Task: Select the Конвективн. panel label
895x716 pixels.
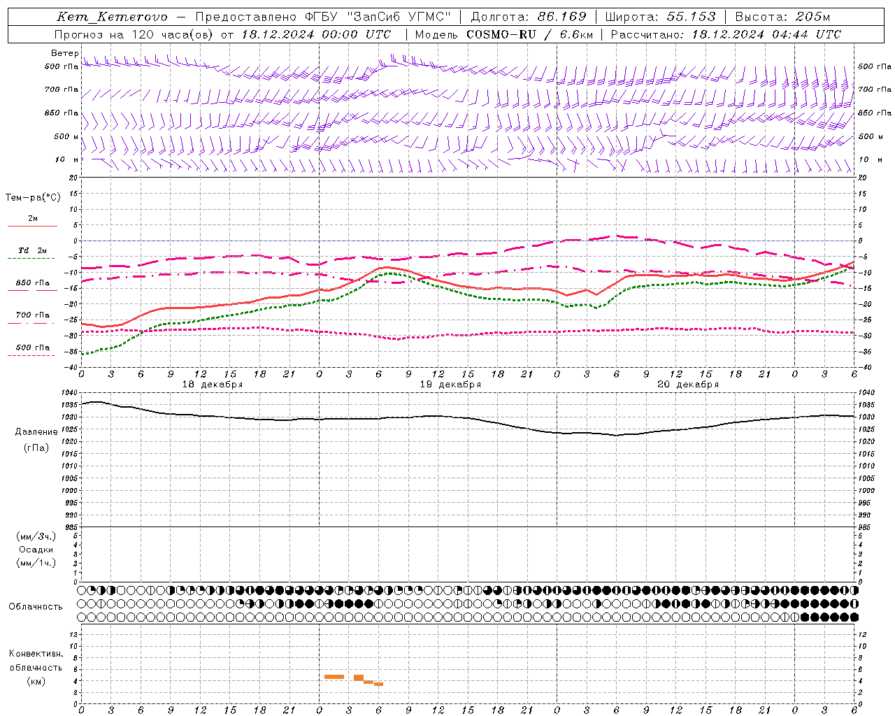Action: point(36,654)
